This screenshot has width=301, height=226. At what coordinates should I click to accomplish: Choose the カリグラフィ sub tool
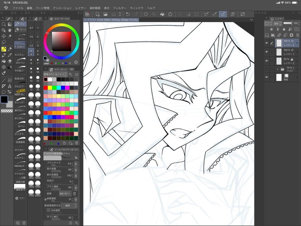click(20, 132)
